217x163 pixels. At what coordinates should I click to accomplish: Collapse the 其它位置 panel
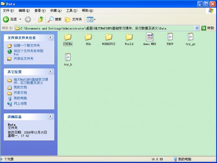(50, 72)
